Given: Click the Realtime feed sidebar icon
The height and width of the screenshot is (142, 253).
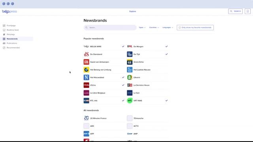Looking at the screenshot, I should 4,30.
